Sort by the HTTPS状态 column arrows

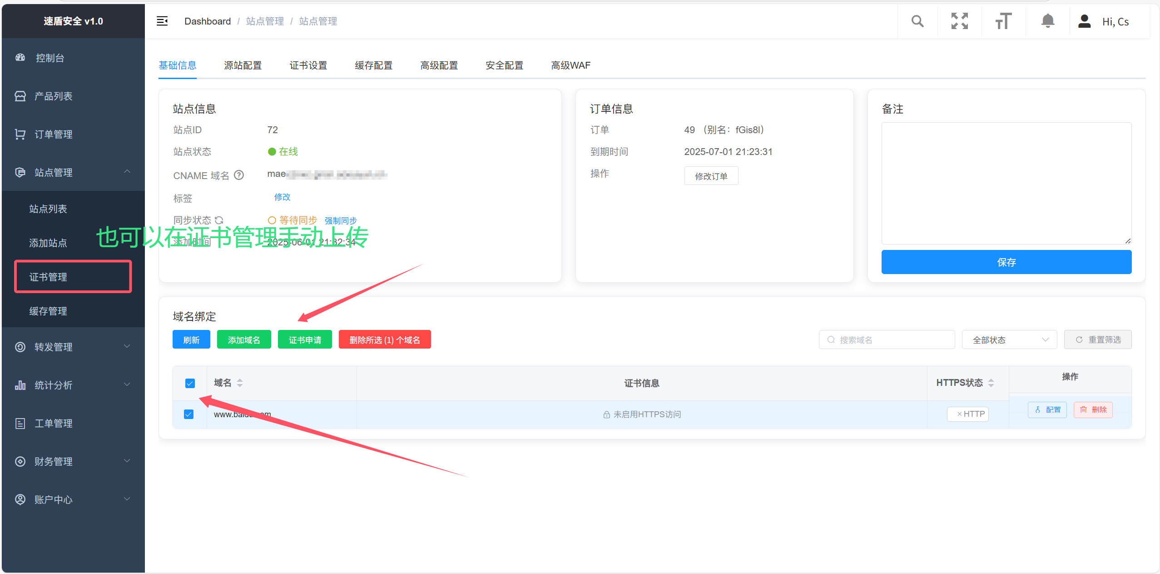(991, 383)
